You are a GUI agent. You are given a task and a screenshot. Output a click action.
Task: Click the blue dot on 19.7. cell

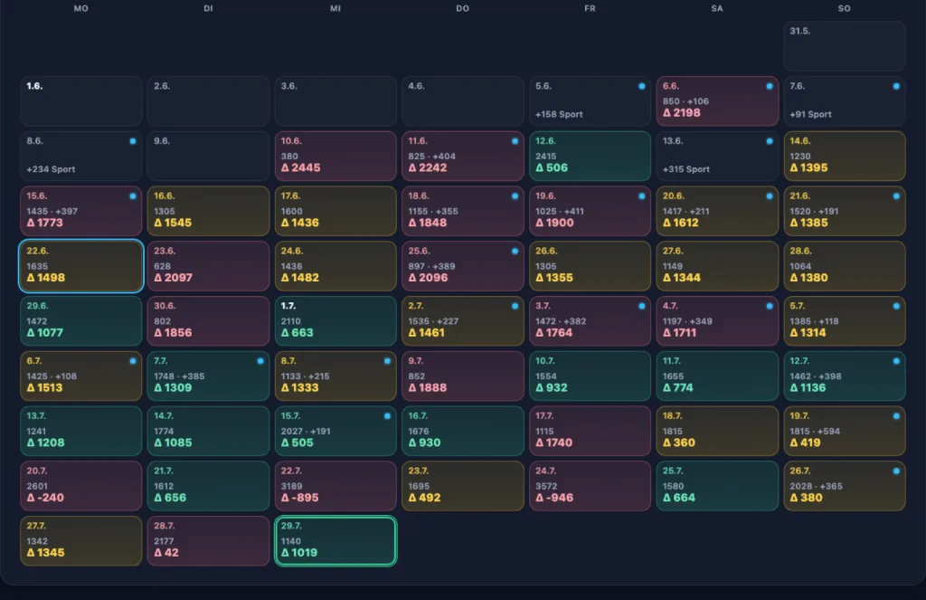(x=896, y=416)
